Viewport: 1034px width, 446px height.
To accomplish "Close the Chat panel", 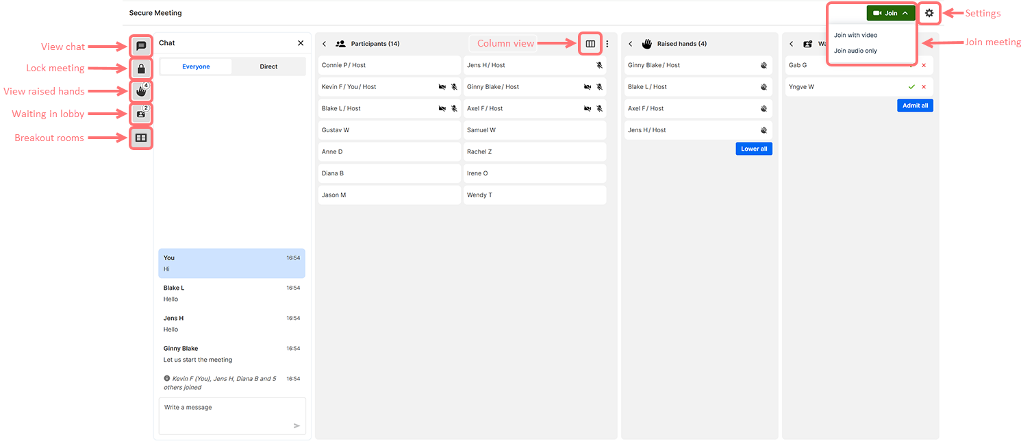I will pyautogui.click(x=301, y=43).
